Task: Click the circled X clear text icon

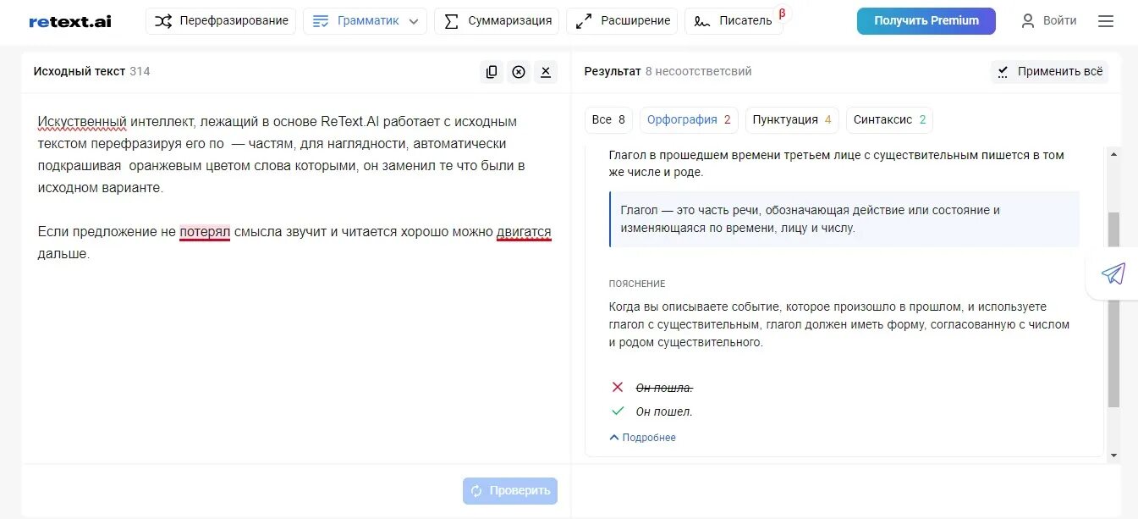Action: pyautogui.click(x=519, y=72)
